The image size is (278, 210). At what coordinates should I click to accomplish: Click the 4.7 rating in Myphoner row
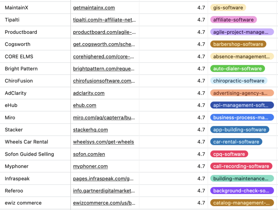[x=201, y=166]
